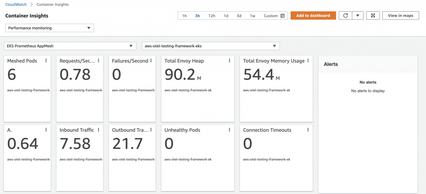Click cluster label under Connection Timeouts
The image size is (426, 194).
click(x=267, y=159)
